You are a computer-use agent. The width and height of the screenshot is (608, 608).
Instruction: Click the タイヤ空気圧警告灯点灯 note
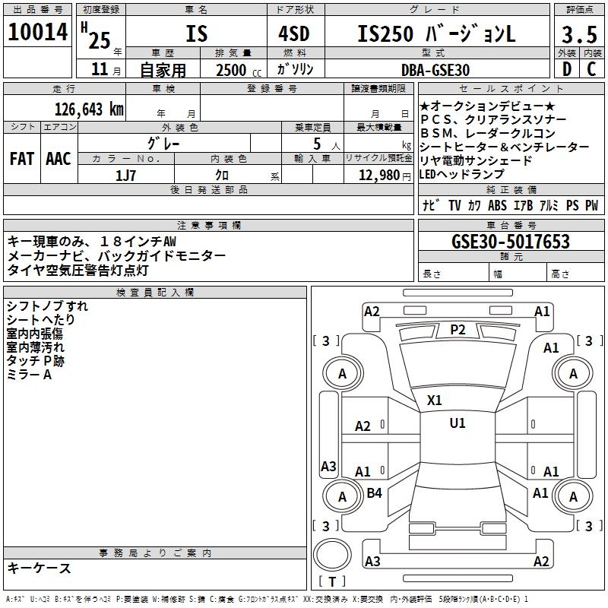click(x=78, y=270)
